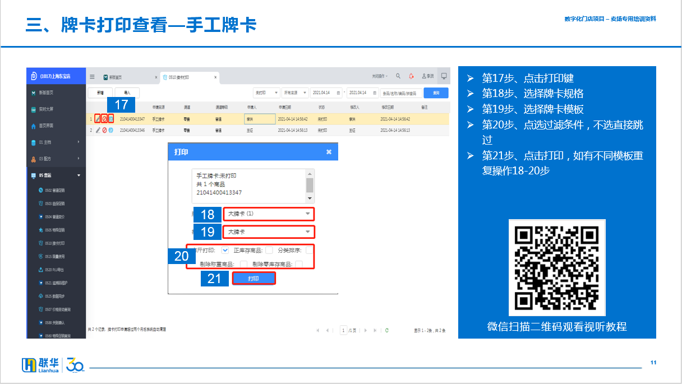The image size is (682, 384).
Task: Click scroll-up arrow in print dialog list
Action: (x=310, y=173)
